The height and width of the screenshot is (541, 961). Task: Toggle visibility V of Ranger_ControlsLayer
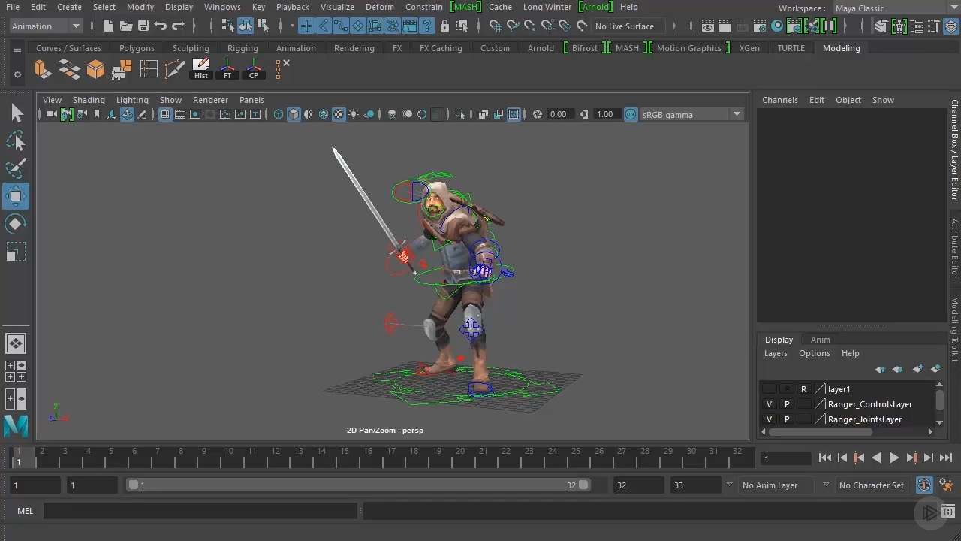(769, 404)
